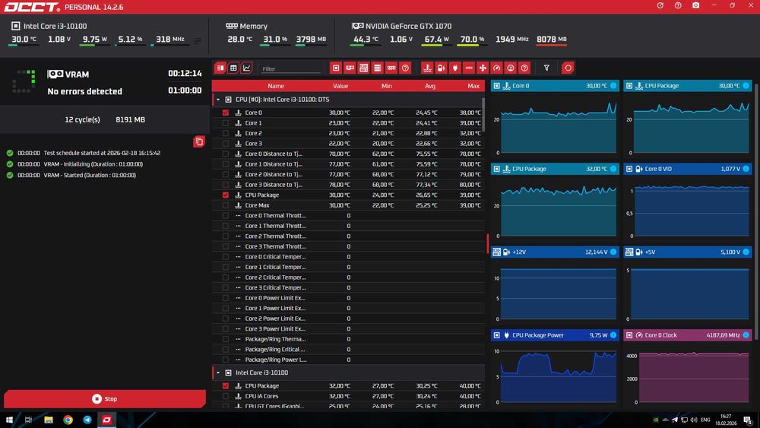This screenshot has height=428, width=760.
Task: Filter sensors by memory module icon
Action: (x=391, y=68)
